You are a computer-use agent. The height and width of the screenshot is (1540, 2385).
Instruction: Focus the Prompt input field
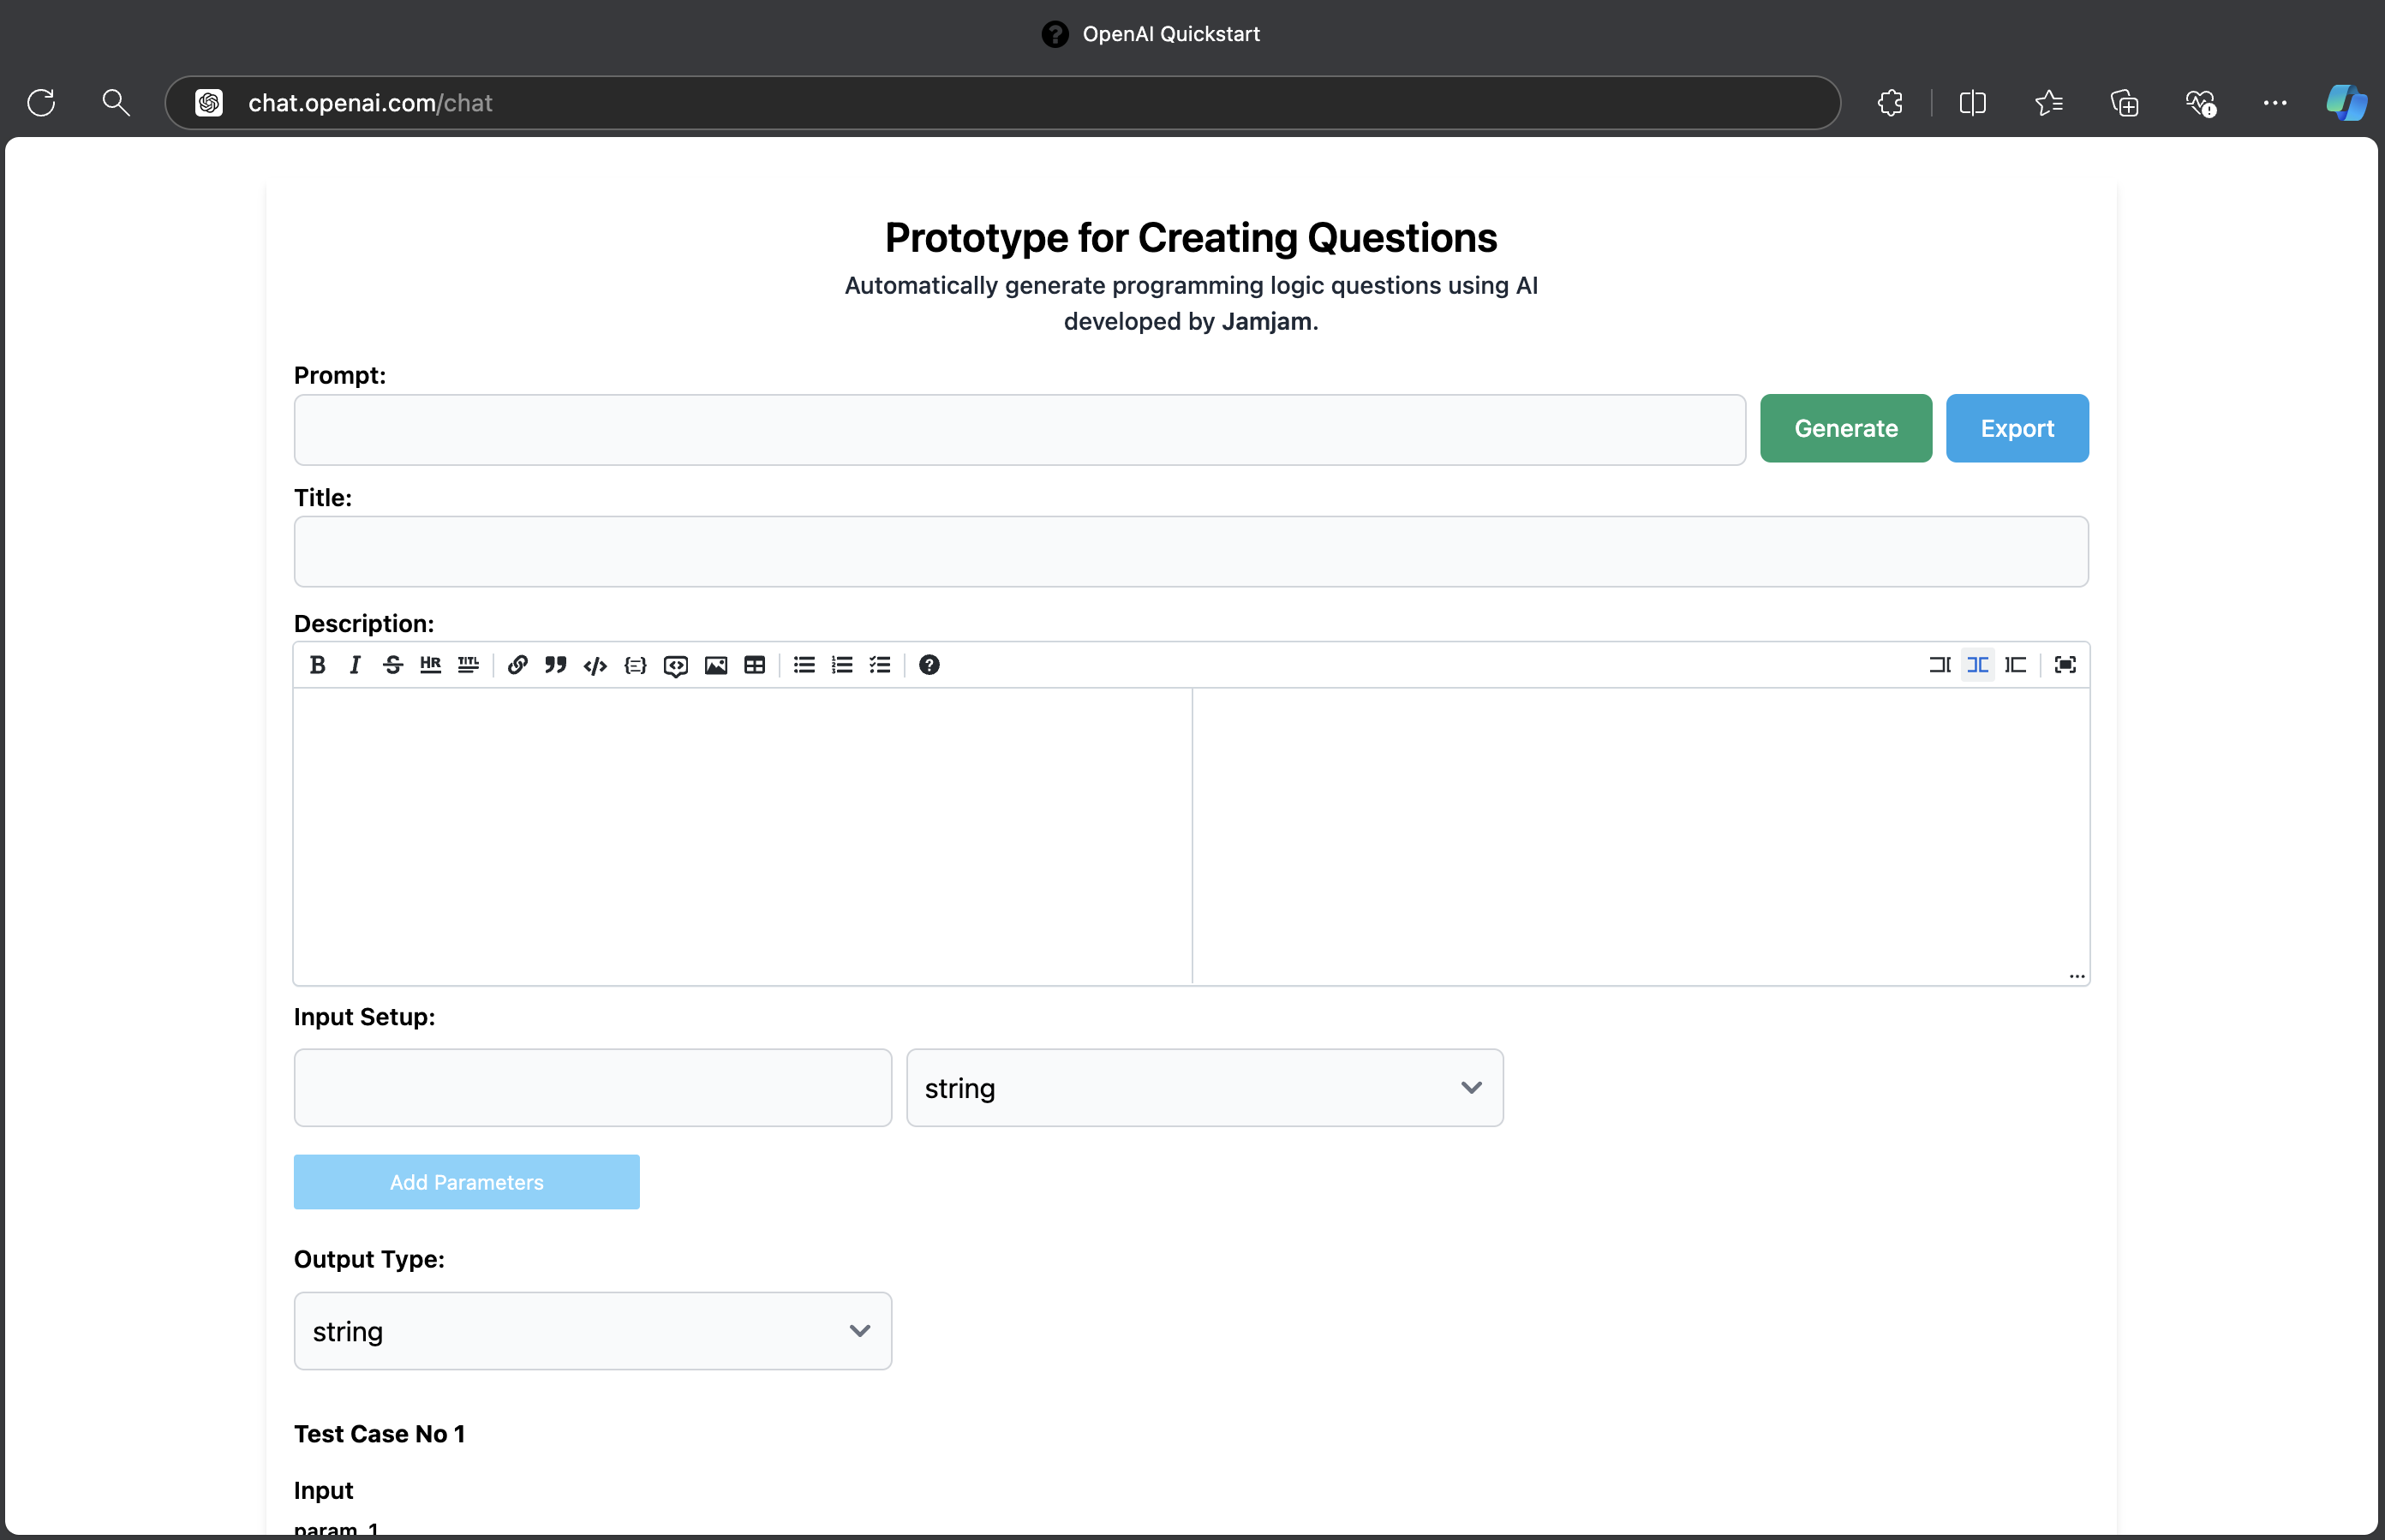pos(1019,429)
